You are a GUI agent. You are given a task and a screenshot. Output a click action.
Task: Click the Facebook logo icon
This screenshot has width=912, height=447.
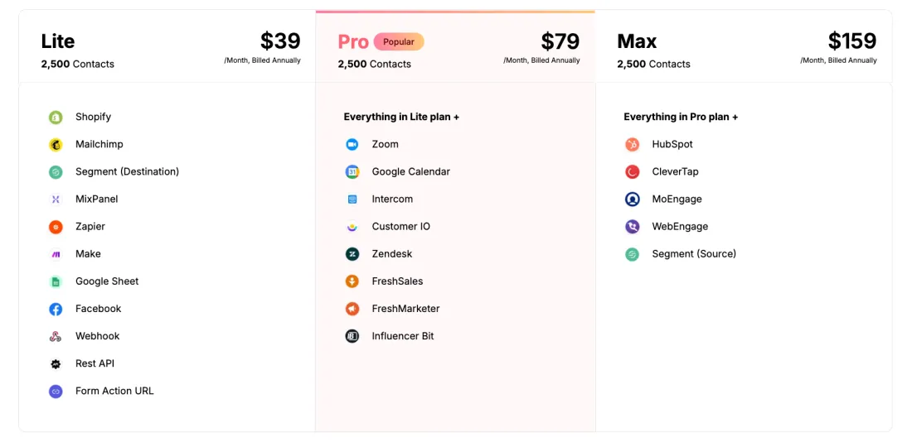pyautogui.click(x=56, y=309)
